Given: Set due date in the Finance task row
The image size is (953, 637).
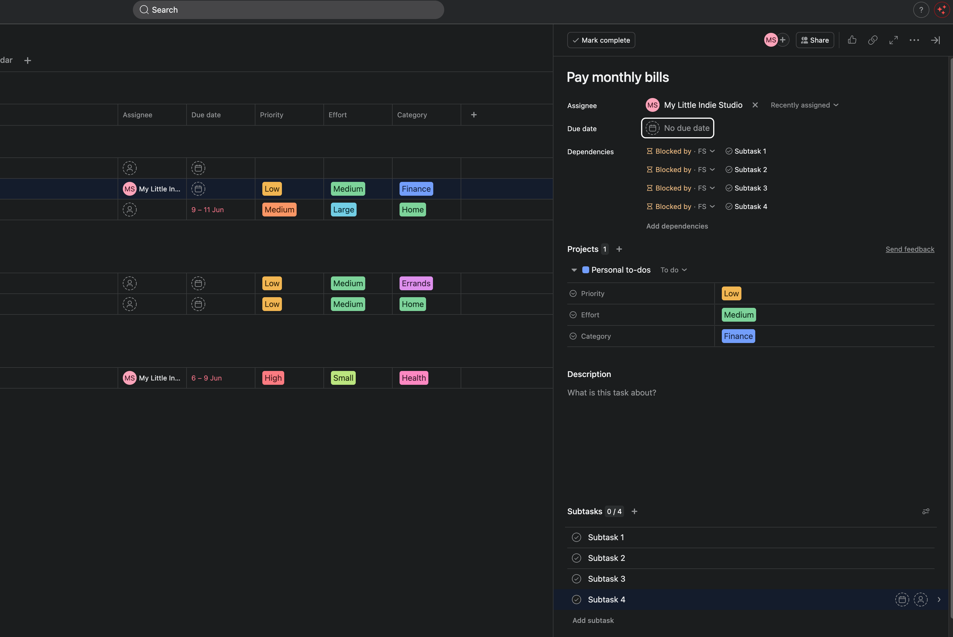Looking at the screenshot, I should tap(198, 189).
